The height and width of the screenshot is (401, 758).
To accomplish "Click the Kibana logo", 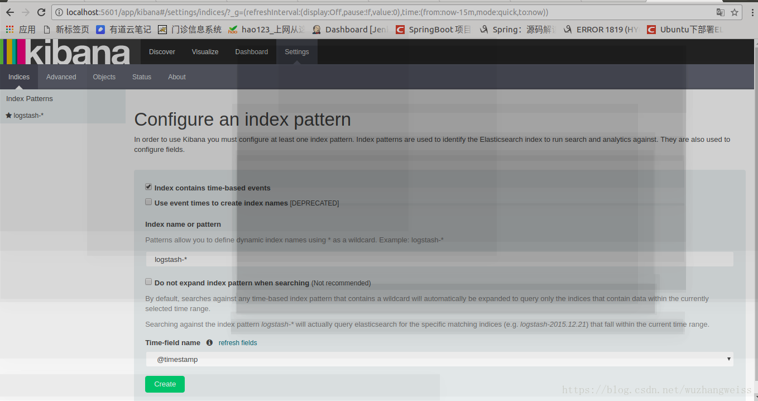I will coord(65,51).
